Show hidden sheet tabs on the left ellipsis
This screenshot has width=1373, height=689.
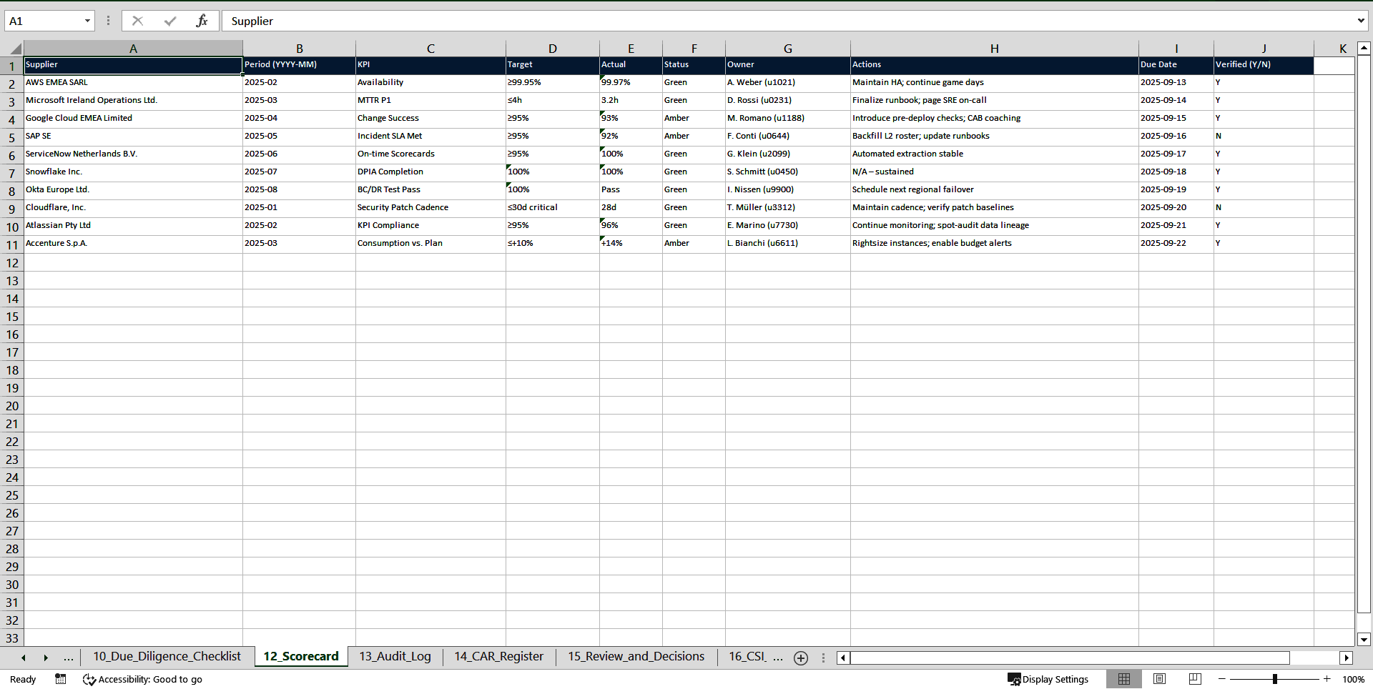[69, 658]
